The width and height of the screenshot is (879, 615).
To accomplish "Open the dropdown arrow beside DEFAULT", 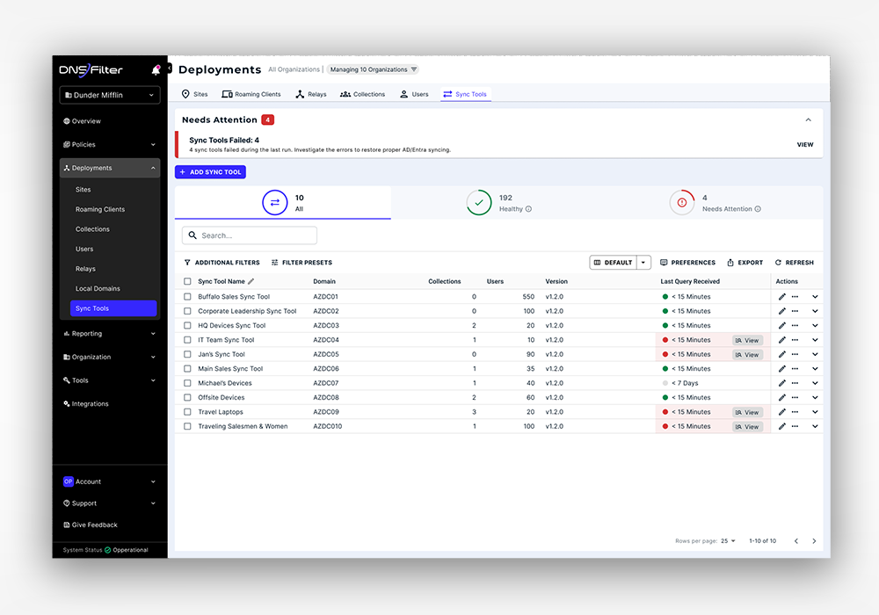I will (x=643, y=262).
